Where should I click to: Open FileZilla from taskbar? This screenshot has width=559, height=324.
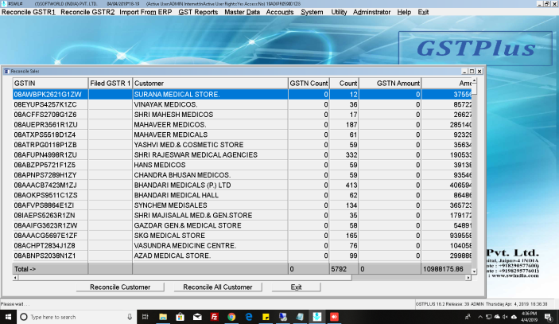pyautogui.click(x=214, y=317)
